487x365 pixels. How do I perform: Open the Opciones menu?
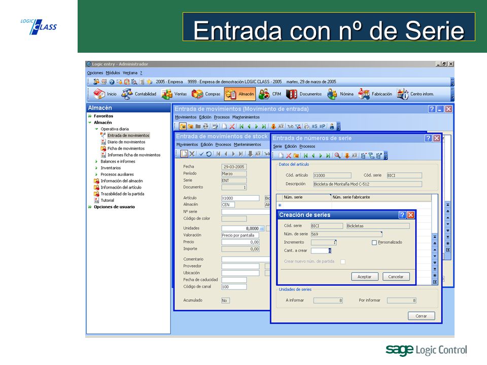coord(95,72)
